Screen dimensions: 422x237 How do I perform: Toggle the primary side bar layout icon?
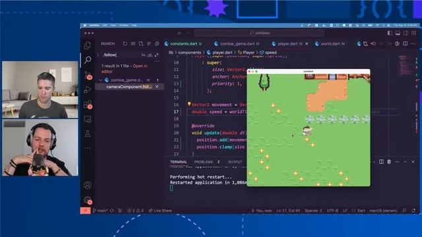(x=390, y=33)
